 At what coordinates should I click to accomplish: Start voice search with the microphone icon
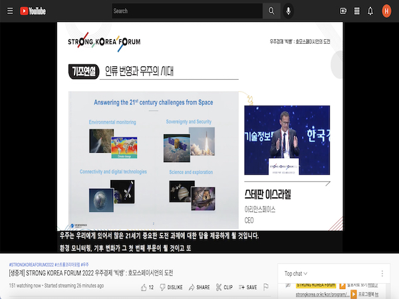point(289,11)
